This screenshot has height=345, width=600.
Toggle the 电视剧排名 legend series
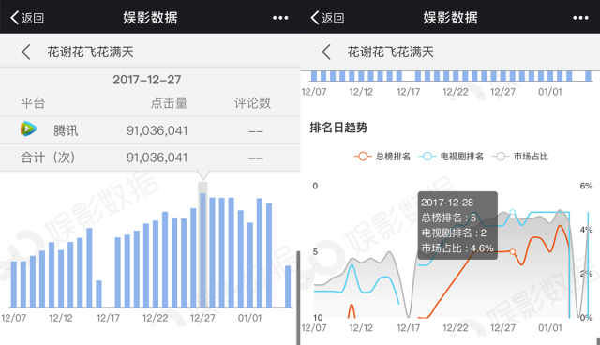(x=451, y=156)
